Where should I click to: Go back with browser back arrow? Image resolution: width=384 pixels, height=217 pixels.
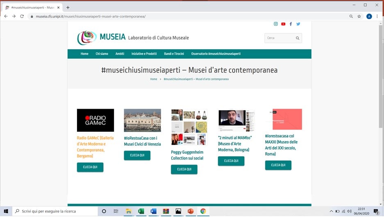click(x=6, y=16)
